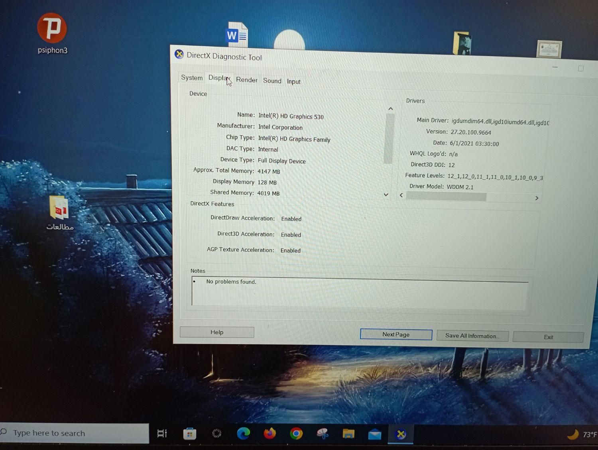Switch to the Input tab
598x450 pixels.
pos(294,81)
